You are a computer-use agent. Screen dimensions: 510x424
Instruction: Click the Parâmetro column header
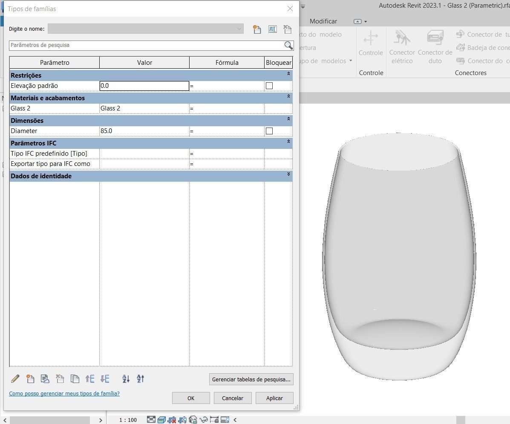tap(54, 63)
